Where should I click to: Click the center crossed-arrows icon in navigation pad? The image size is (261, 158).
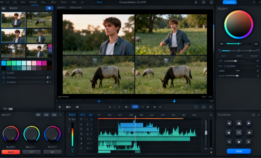coord(239,133)
